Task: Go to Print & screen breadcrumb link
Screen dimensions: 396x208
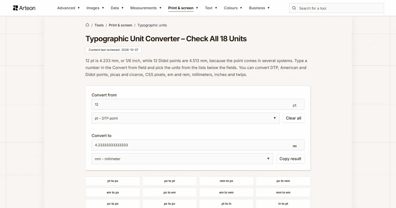Action: (120, 25)
